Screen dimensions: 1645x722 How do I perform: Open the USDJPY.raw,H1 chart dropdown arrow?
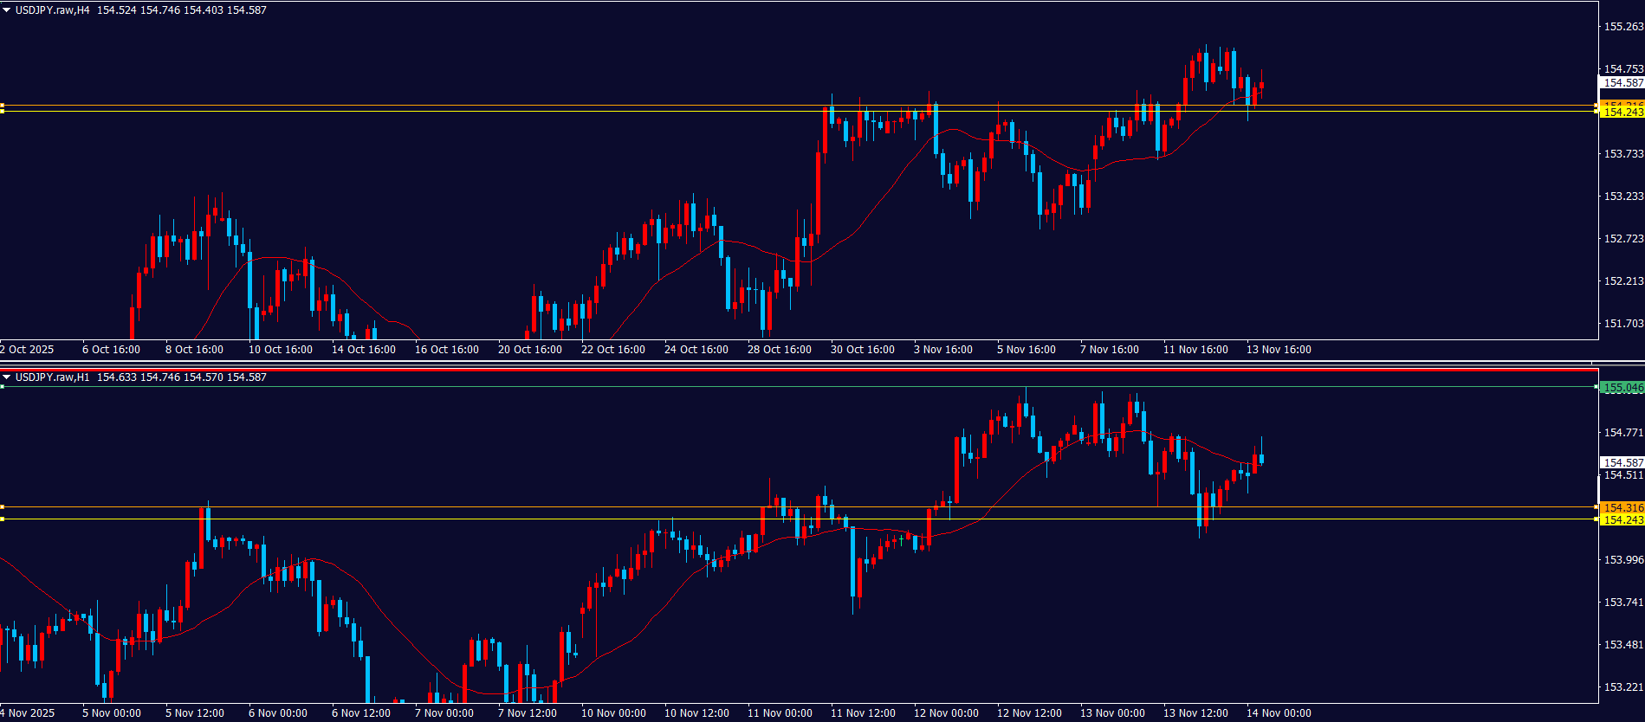(7, 377)
